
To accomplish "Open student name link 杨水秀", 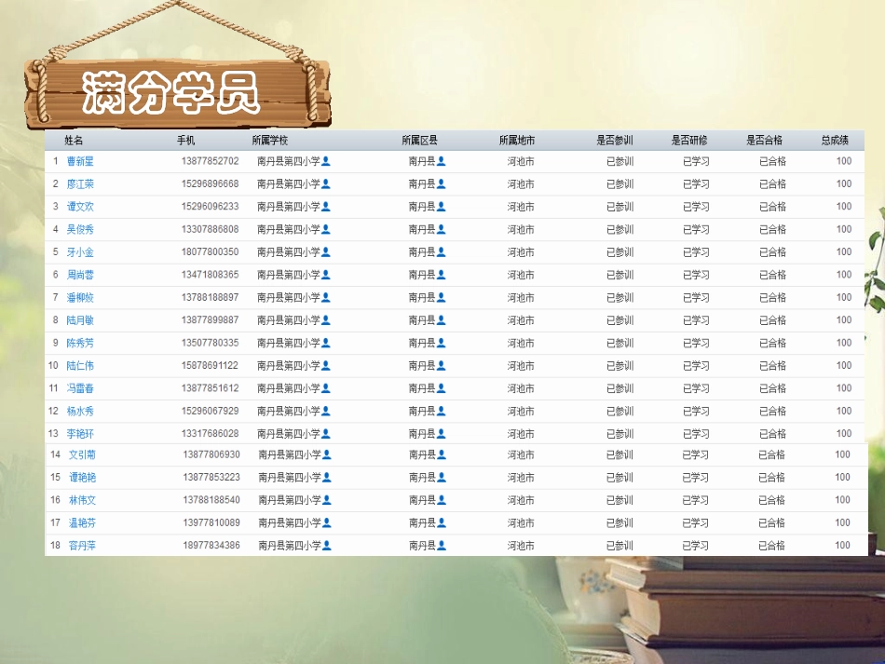I will [80, 412].
